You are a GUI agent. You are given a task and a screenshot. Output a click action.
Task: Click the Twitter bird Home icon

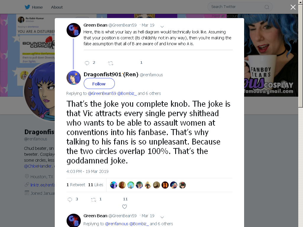click(x=27, y=7)
